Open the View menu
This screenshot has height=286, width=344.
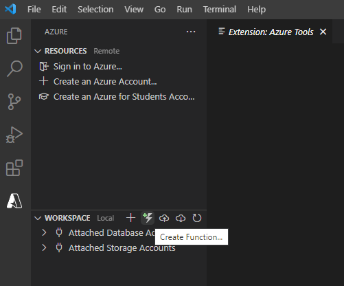(x=134, y=10)
